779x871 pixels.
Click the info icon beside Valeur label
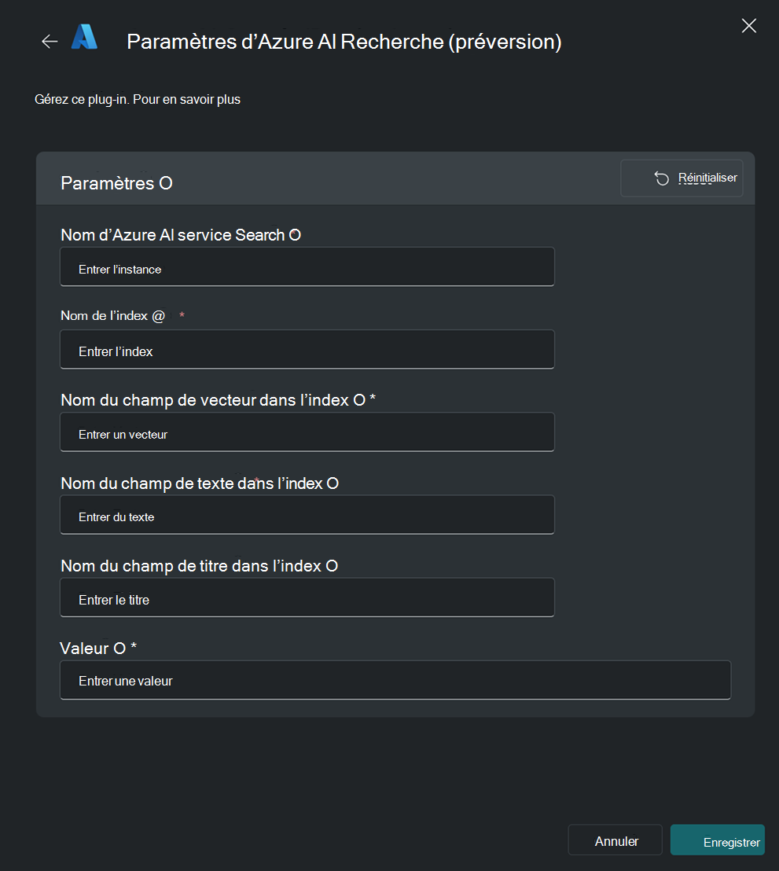119,649
